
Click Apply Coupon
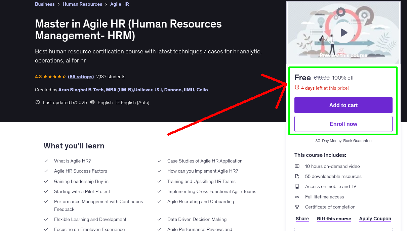[x=375, y=219]
